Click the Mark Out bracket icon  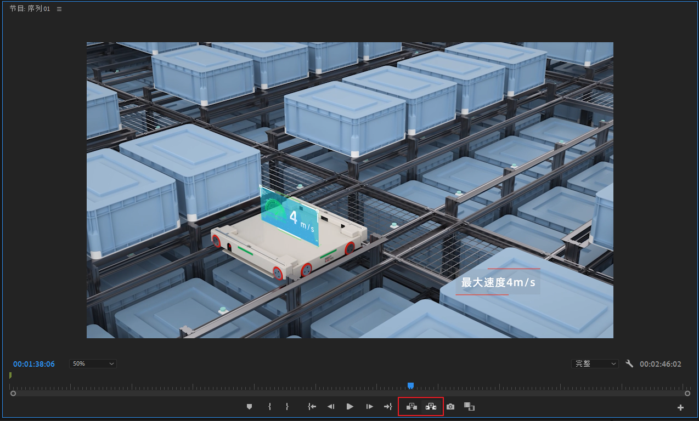(x=287, y=407)
